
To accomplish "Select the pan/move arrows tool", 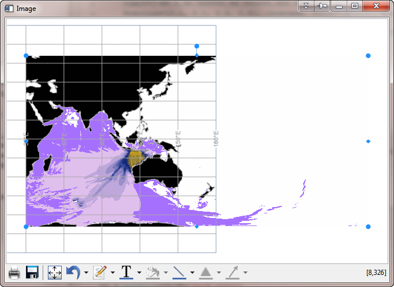I will [55, 273].
